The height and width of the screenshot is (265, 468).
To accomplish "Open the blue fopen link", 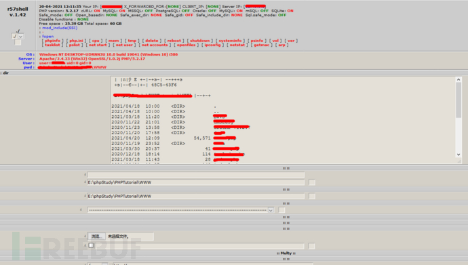I will (x=47, y=37).
